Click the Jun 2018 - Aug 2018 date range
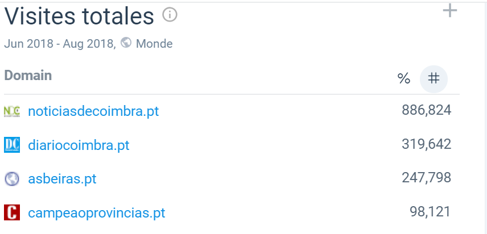Image resolution: width=487 pixels, height=234 pixels. tap(60, 44)
